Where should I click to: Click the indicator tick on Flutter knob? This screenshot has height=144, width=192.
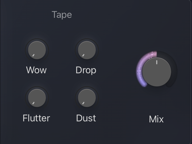tap(33, 103)
